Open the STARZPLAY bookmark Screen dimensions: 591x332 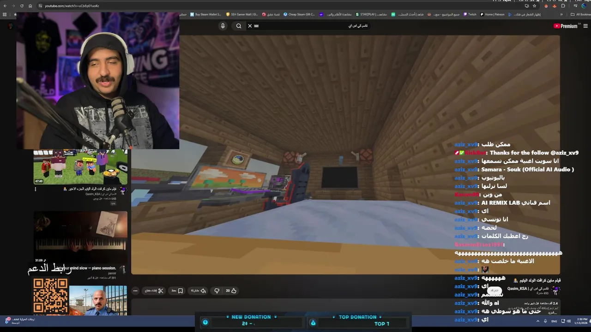point(371,14)
